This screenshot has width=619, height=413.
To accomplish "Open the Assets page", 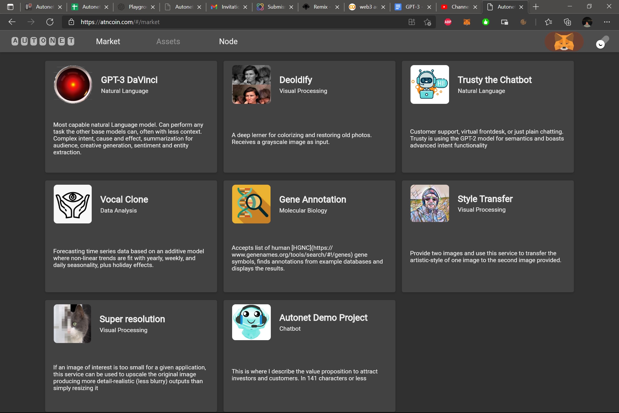I will [x=168, y=42].
